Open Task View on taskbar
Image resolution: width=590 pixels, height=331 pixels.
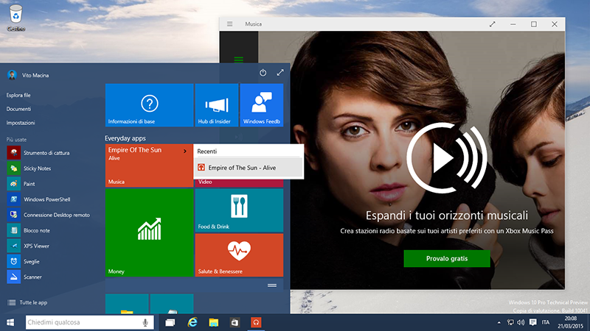click(x=170, y=322)
